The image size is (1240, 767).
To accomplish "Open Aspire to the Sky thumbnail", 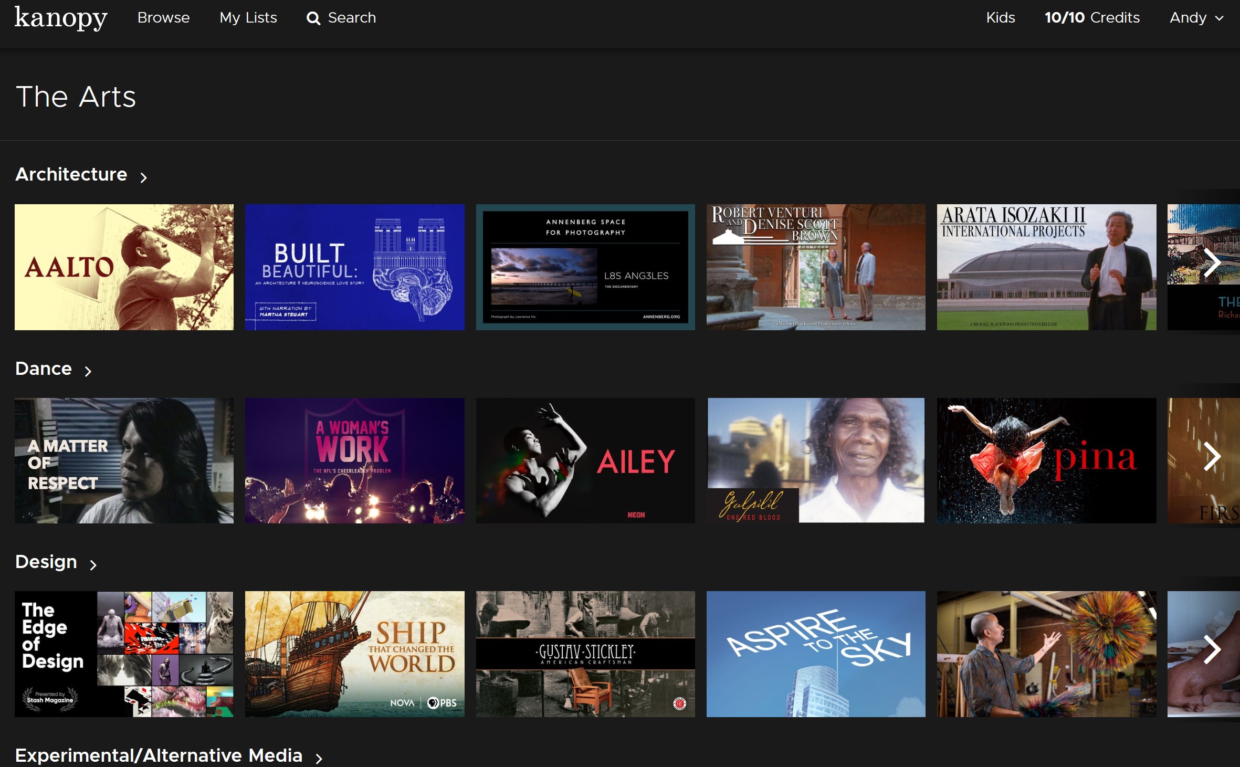I will (816, 654).
